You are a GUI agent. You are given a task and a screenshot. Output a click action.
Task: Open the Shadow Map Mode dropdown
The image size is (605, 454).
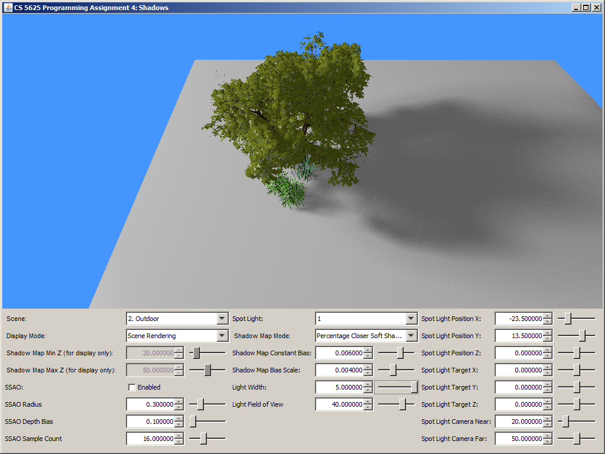point(411,336)
